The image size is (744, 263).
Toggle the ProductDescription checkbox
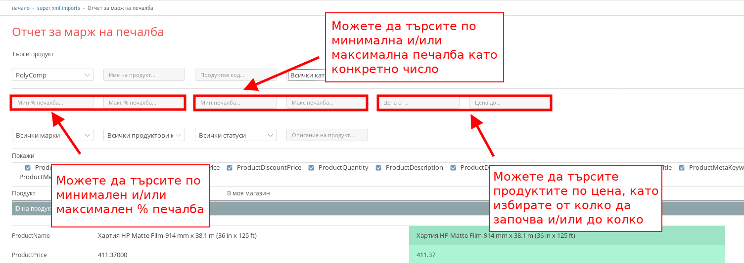379,168
